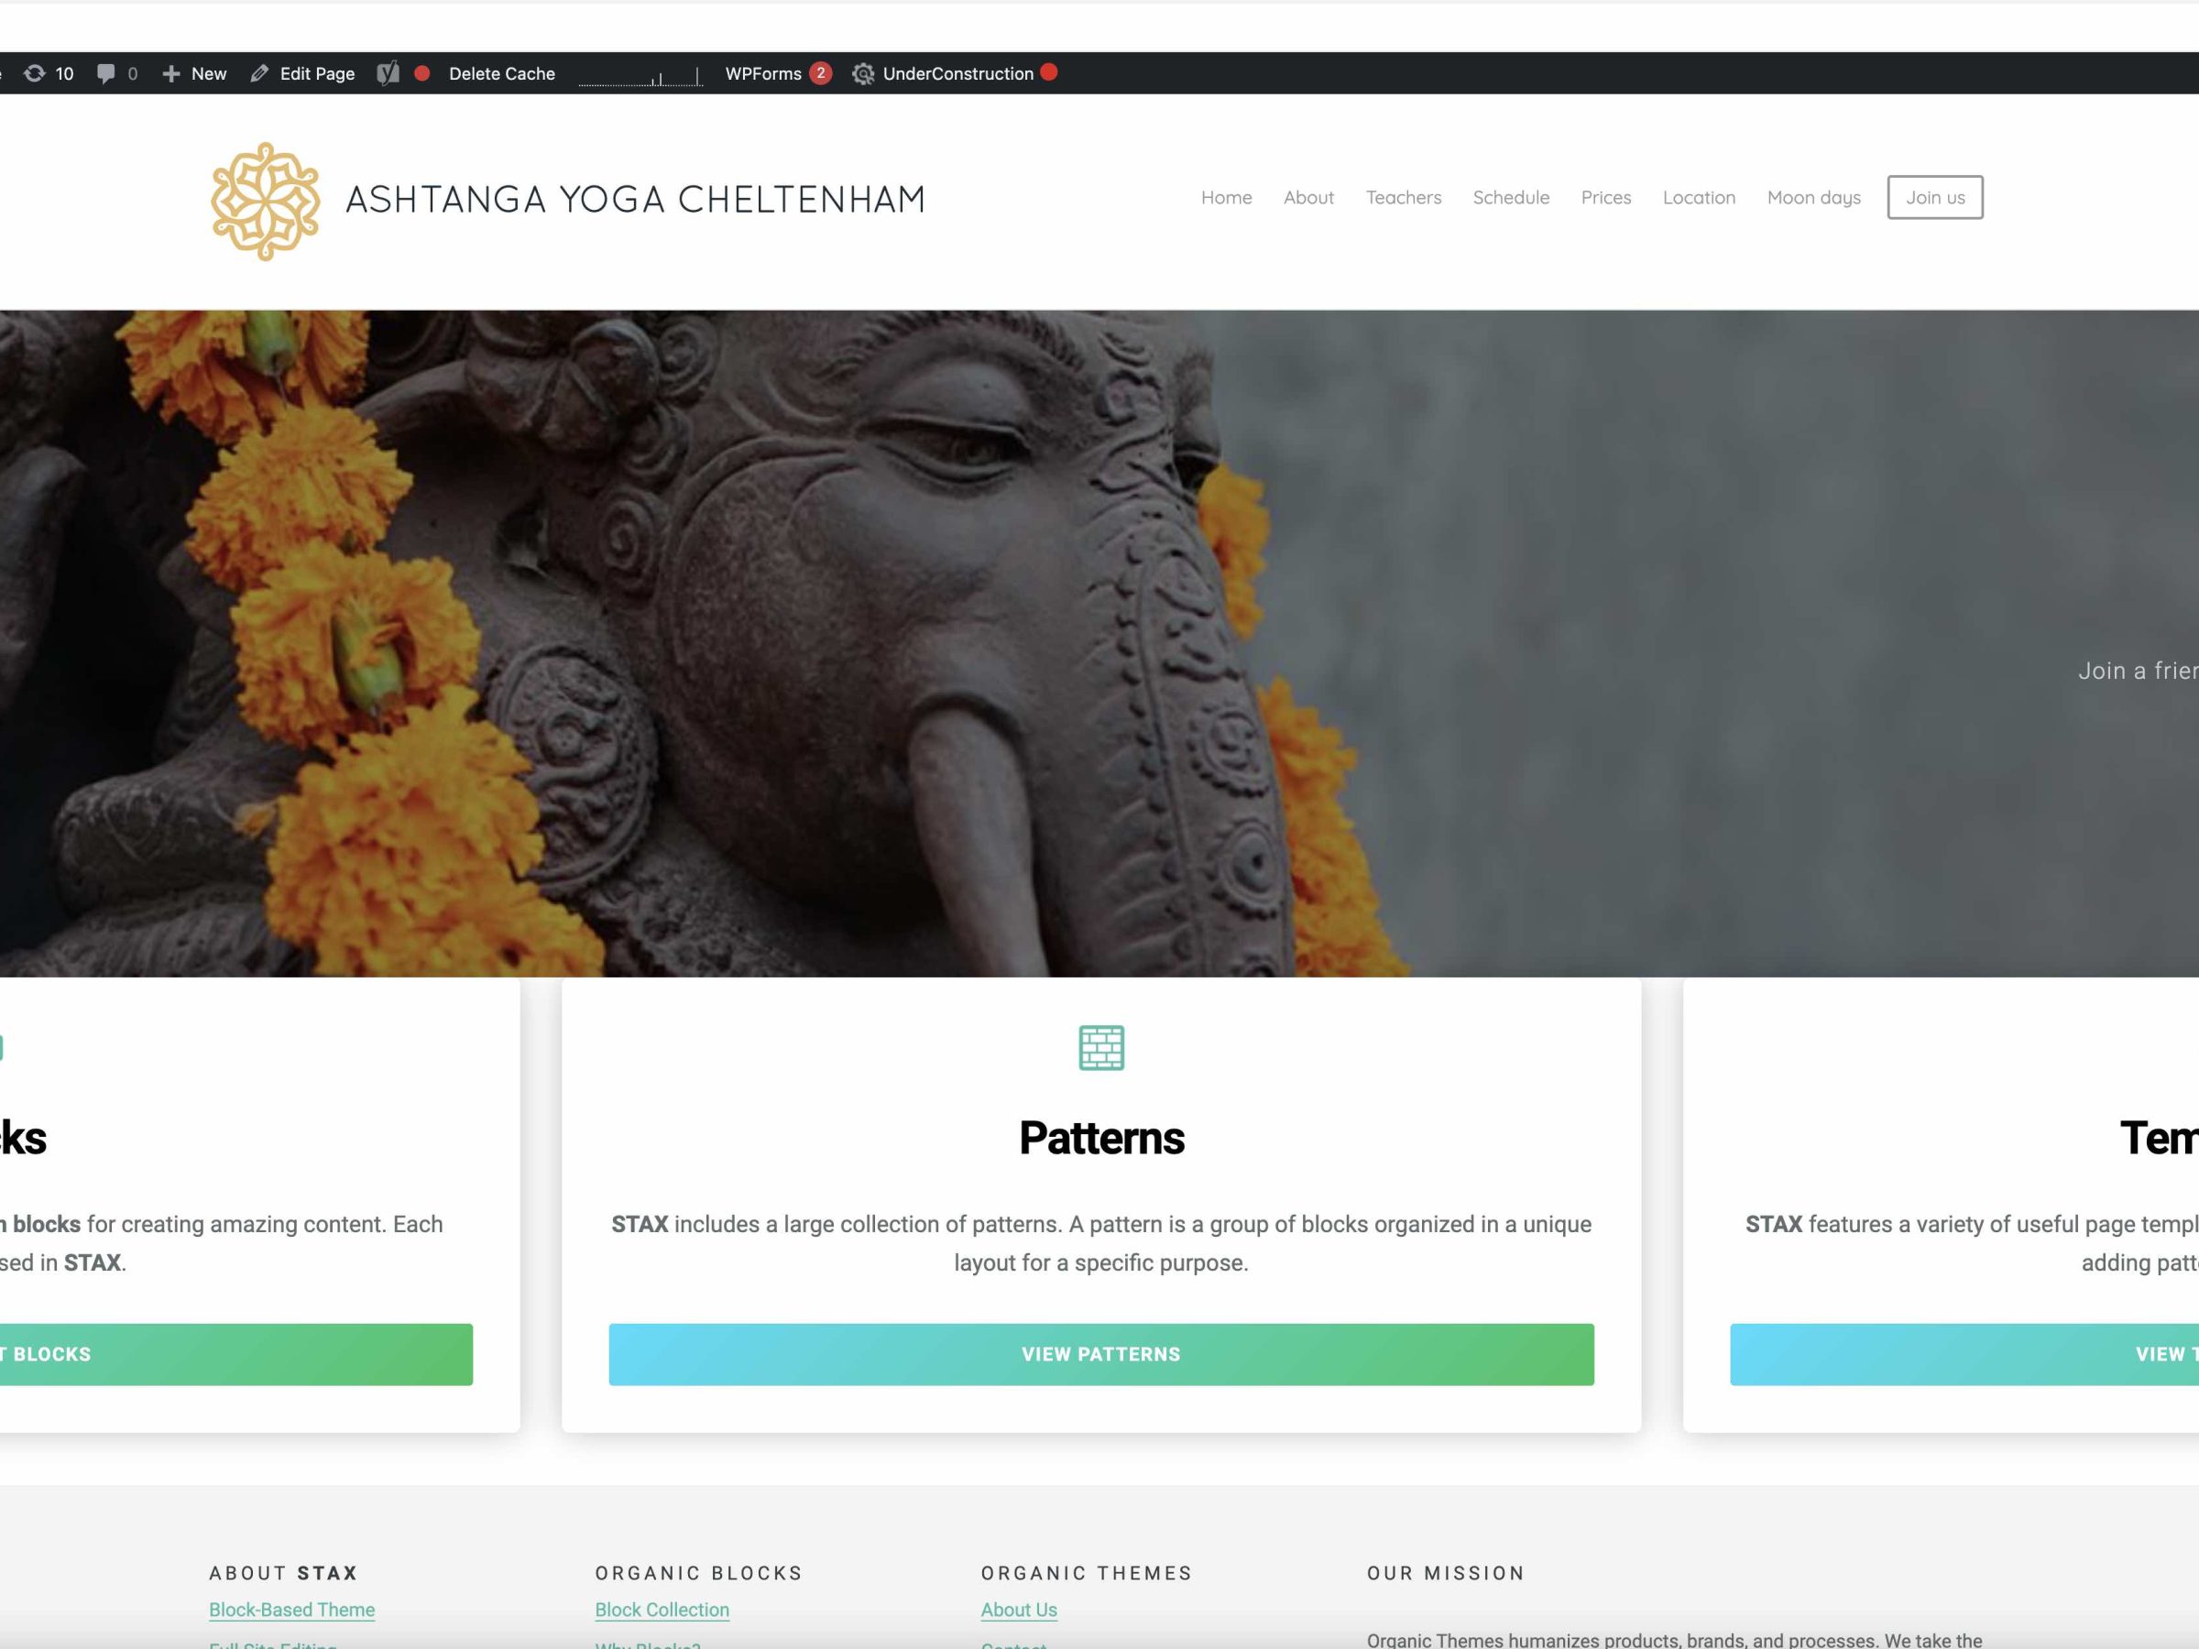This screenshot has width=2199, height=1649.
Task: Click the Patterns description paragraph
Action: pyautogui.click(x=1101, y=1243)
